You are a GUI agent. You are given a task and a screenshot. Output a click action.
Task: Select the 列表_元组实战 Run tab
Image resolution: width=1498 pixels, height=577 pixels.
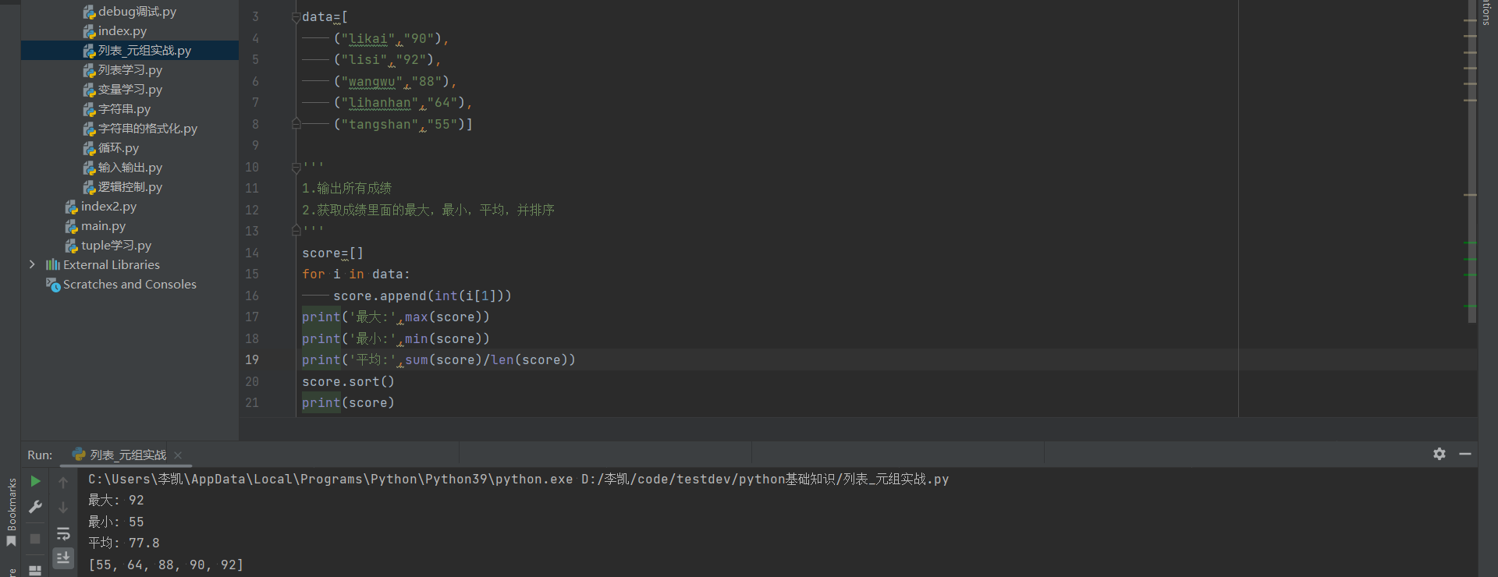[127, 455]
